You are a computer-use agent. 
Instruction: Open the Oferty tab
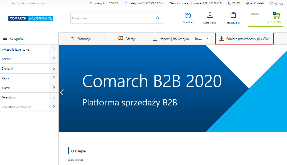127,39
